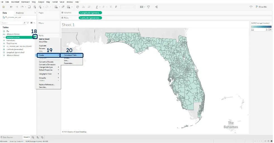Screen dimensions: 274x143
Task: Open the Data Source tab
Action: tap(8, 137)
